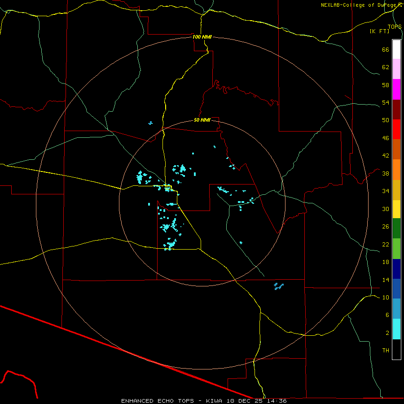404x404 pixels.
Task: Pick the cyan legend color swatch
Action: tap(396, 329)
